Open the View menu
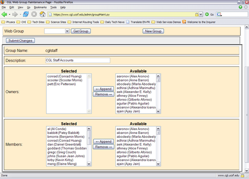Screen dimensions: 249x179 (x=20, y=7)
